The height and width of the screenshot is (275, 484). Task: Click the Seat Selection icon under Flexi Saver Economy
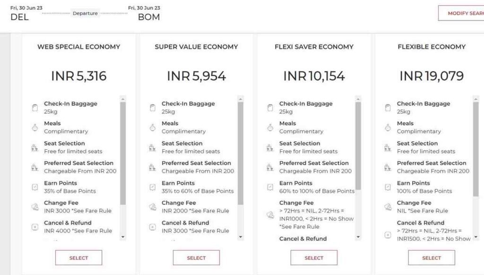point(270,147)
